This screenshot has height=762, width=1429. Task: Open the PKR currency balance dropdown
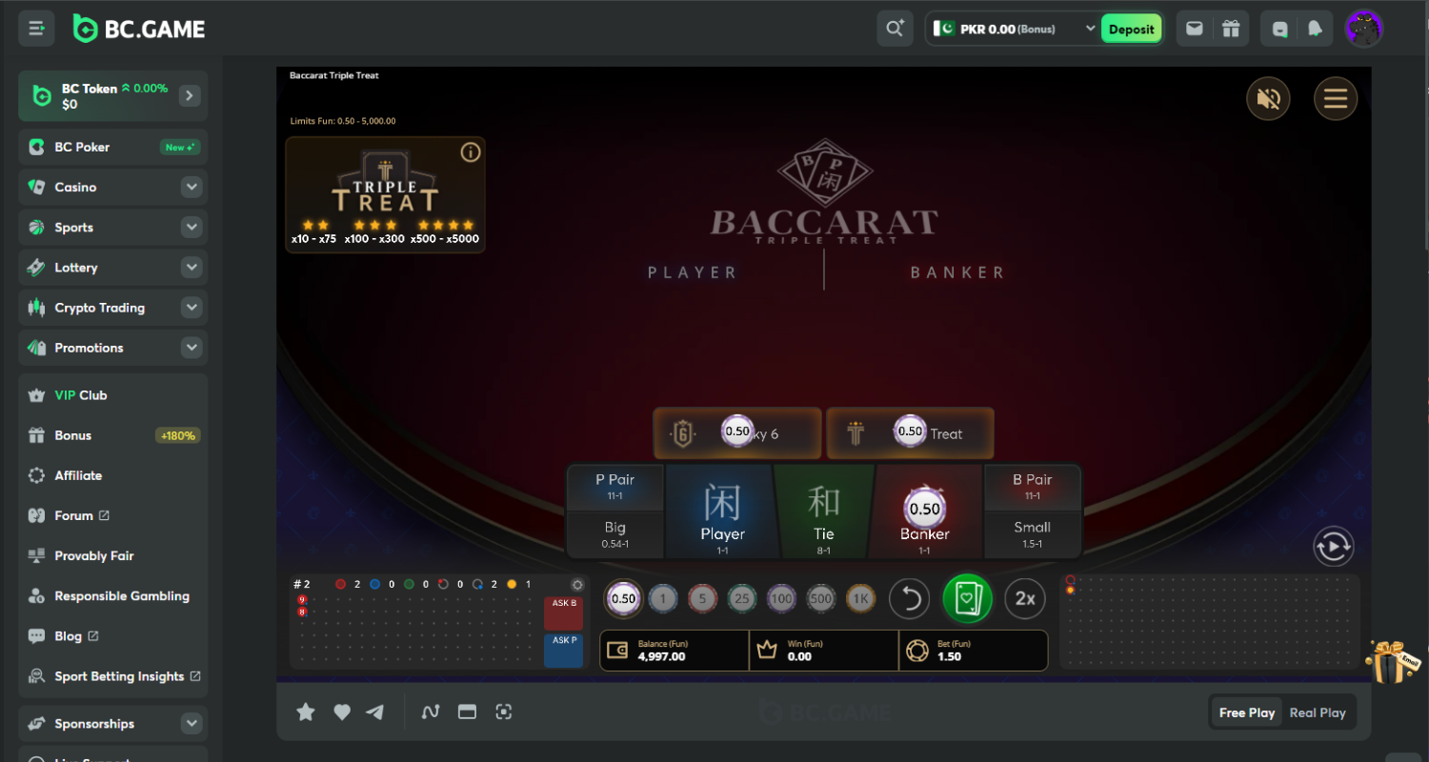coord(1013,29)
